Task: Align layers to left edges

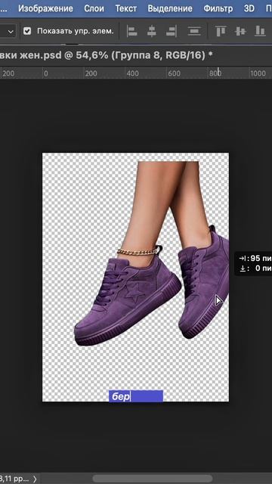Action: [x=132, y=31]
